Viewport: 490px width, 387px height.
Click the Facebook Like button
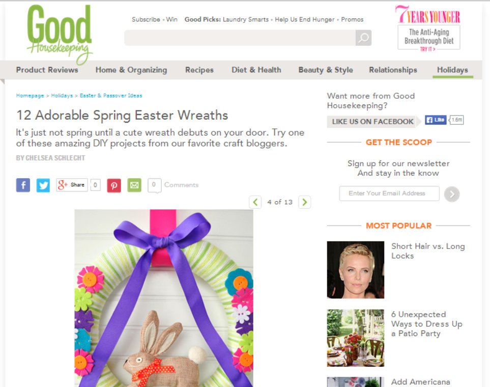coord(436,120)
